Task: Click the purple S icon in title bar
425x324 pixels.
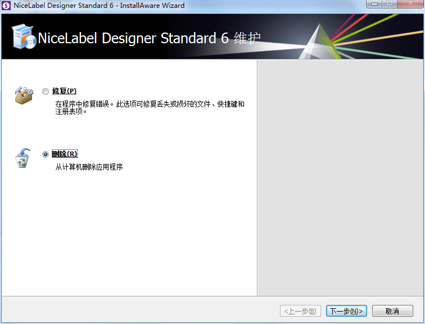Action: click(6, 6)
